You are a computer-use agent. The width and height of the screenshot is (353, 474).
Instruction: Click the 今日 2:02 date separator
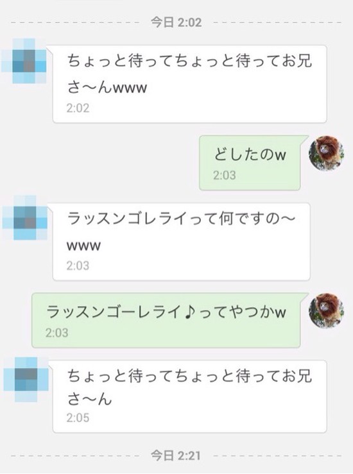tap(176, 22)
